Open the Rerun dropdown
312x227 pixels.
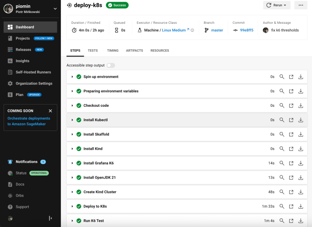(x=277, y=5)
